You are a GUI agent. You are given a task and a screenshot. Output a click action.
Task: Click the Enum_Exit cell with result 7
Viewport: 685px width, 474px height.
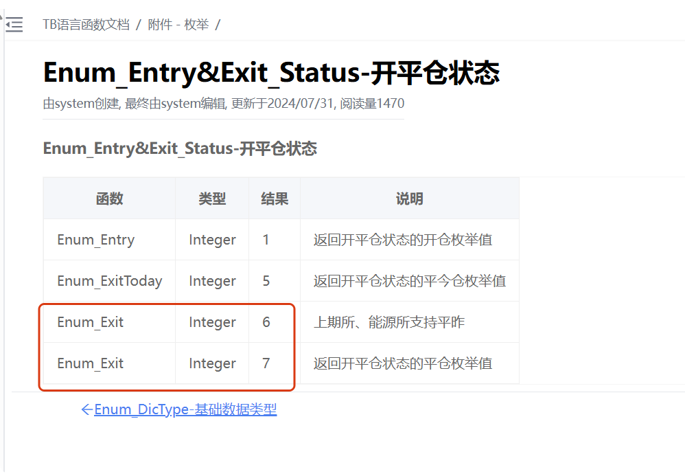pyautogui.click(x=91, y=363)
